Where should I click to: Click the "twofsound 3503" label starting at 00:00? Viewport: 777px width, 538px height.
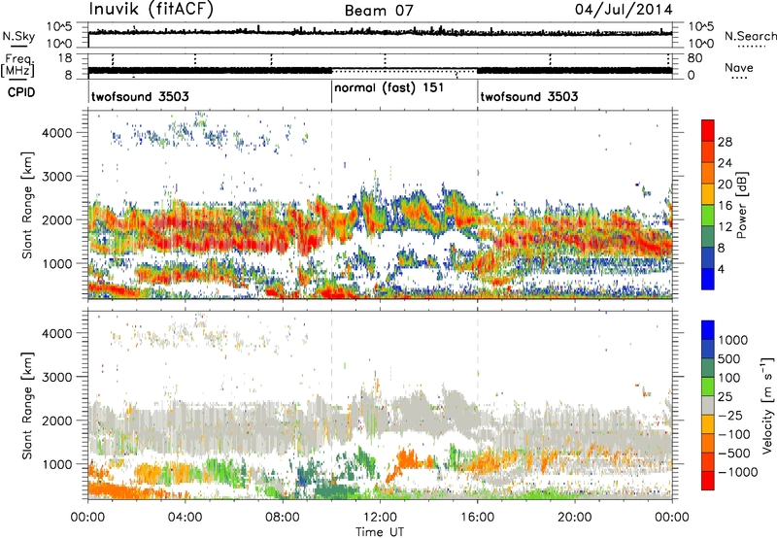[x=140, y=96]
